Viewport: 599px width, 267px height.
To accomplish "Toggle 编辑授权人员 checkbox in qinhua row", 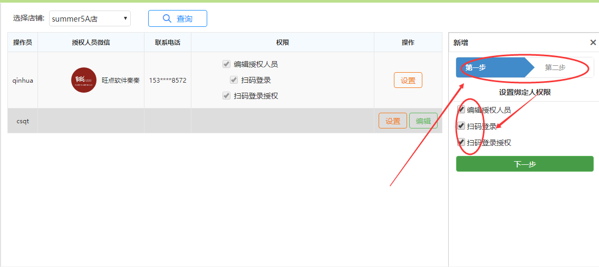I will coord(227,64).
